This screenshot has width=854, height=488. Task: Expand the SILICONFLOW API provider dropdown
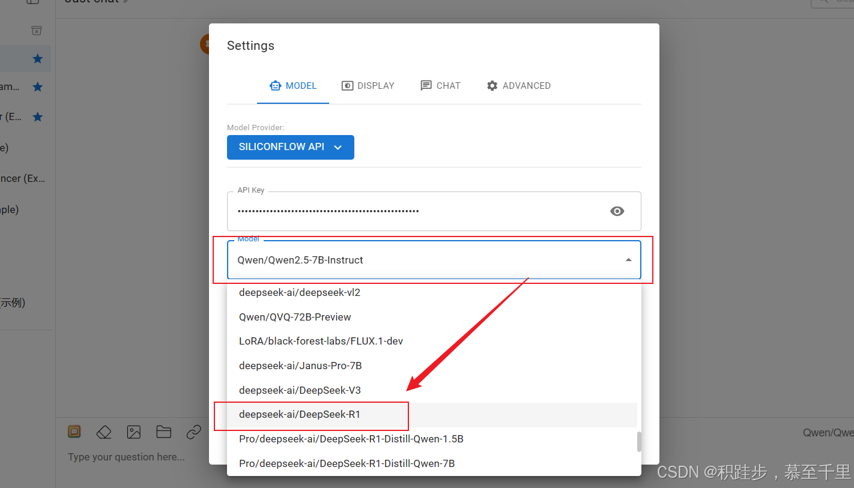(x=291, y=147)
